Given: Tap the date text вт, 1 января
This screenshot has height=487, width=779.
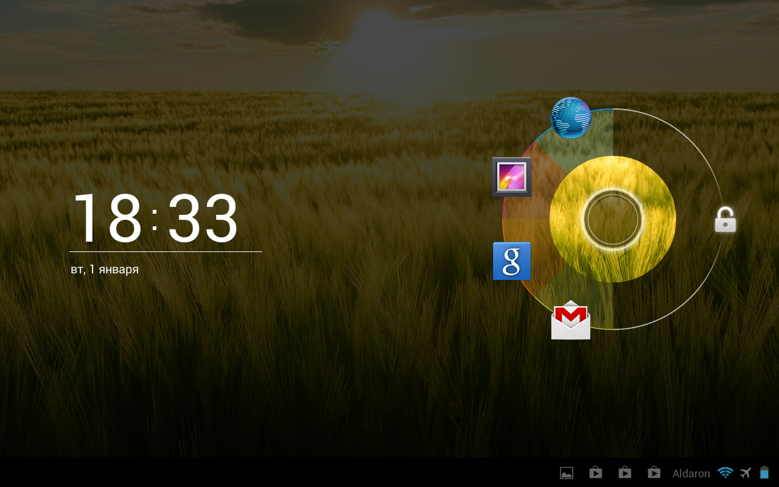Looking at the screenshot, I should (105, 269).
